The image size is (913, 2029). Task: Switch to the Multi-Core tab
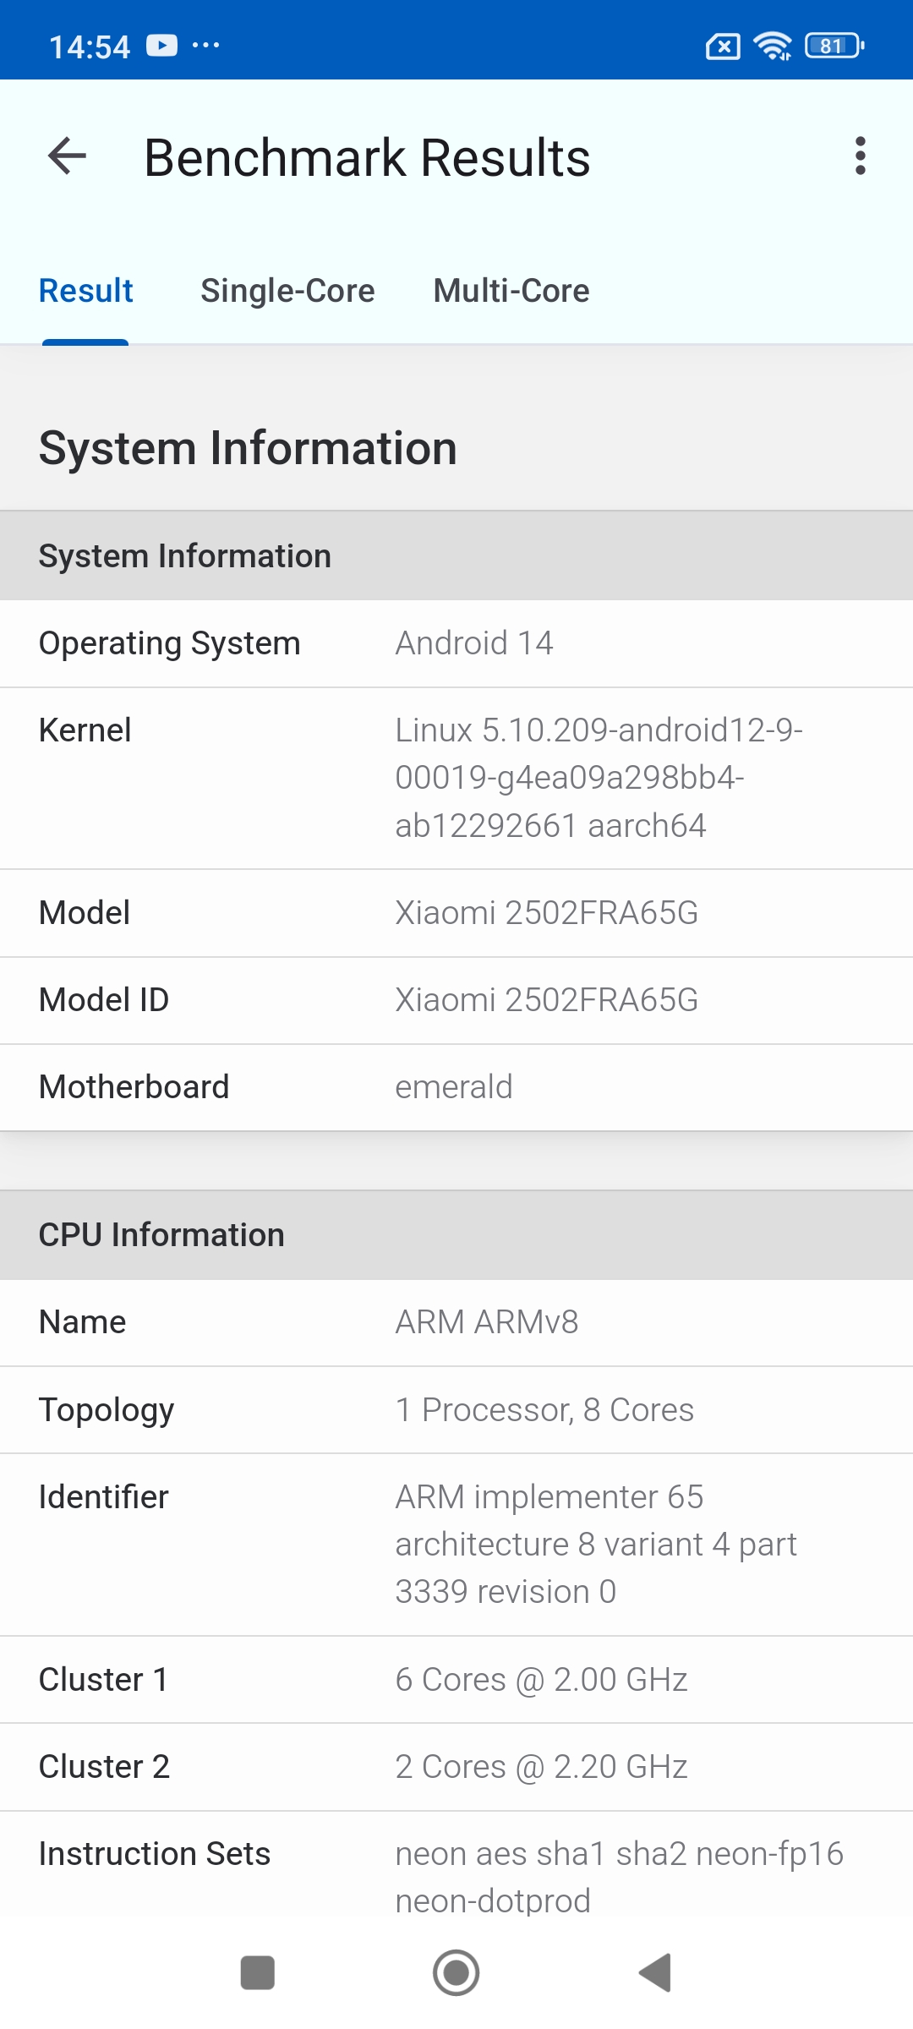click(x=511, y=291)
